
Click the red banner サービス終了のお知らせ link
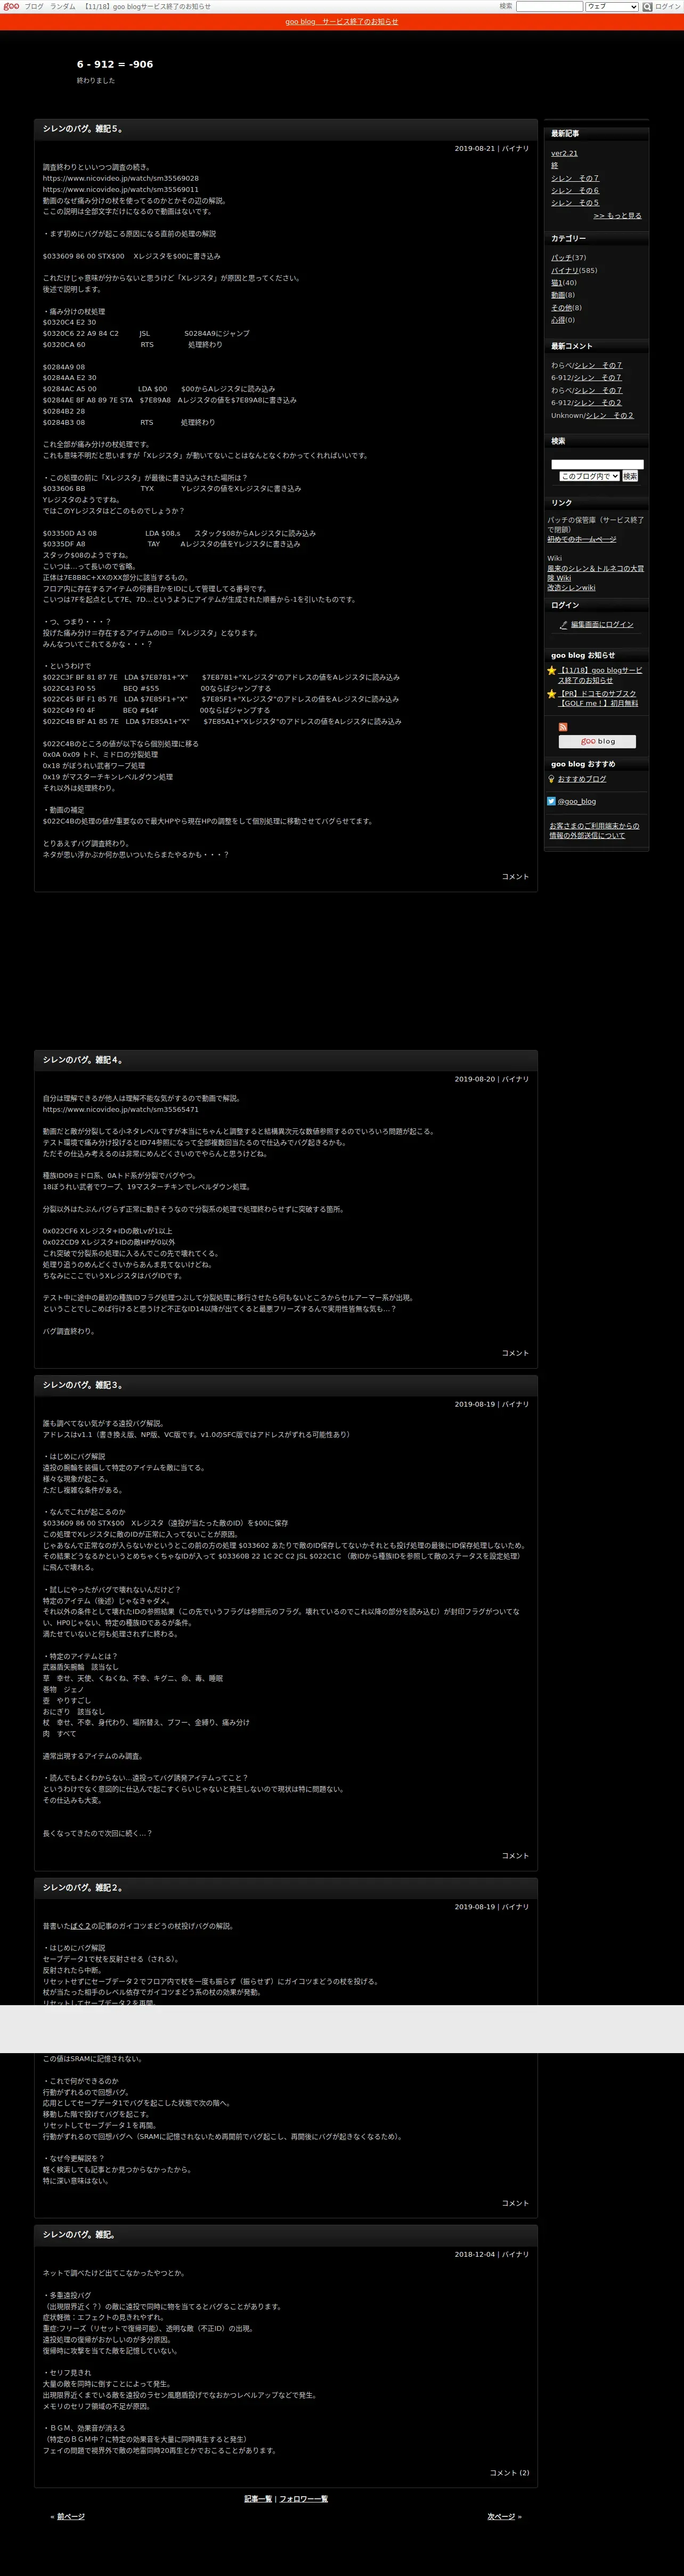pos(342,21)
